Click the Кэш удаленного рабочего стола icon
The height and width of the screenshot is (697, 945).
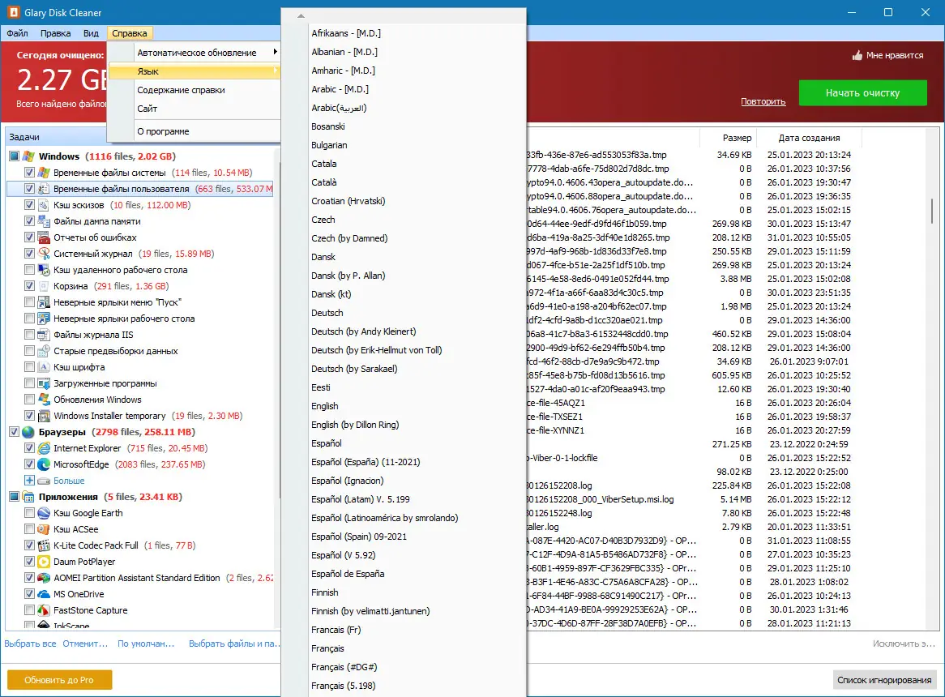click(x=44, y=270)
